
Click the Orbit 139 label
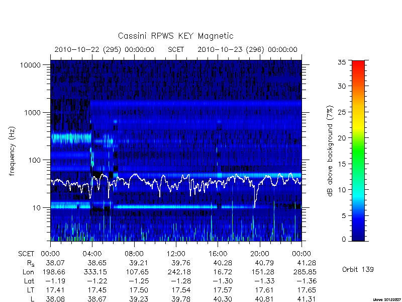pos(358,269)
